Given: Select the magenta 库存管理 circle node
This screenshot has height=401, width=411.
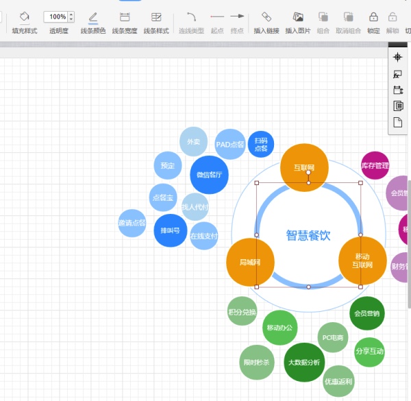Looking at the screenshot, I should point(375,165).
